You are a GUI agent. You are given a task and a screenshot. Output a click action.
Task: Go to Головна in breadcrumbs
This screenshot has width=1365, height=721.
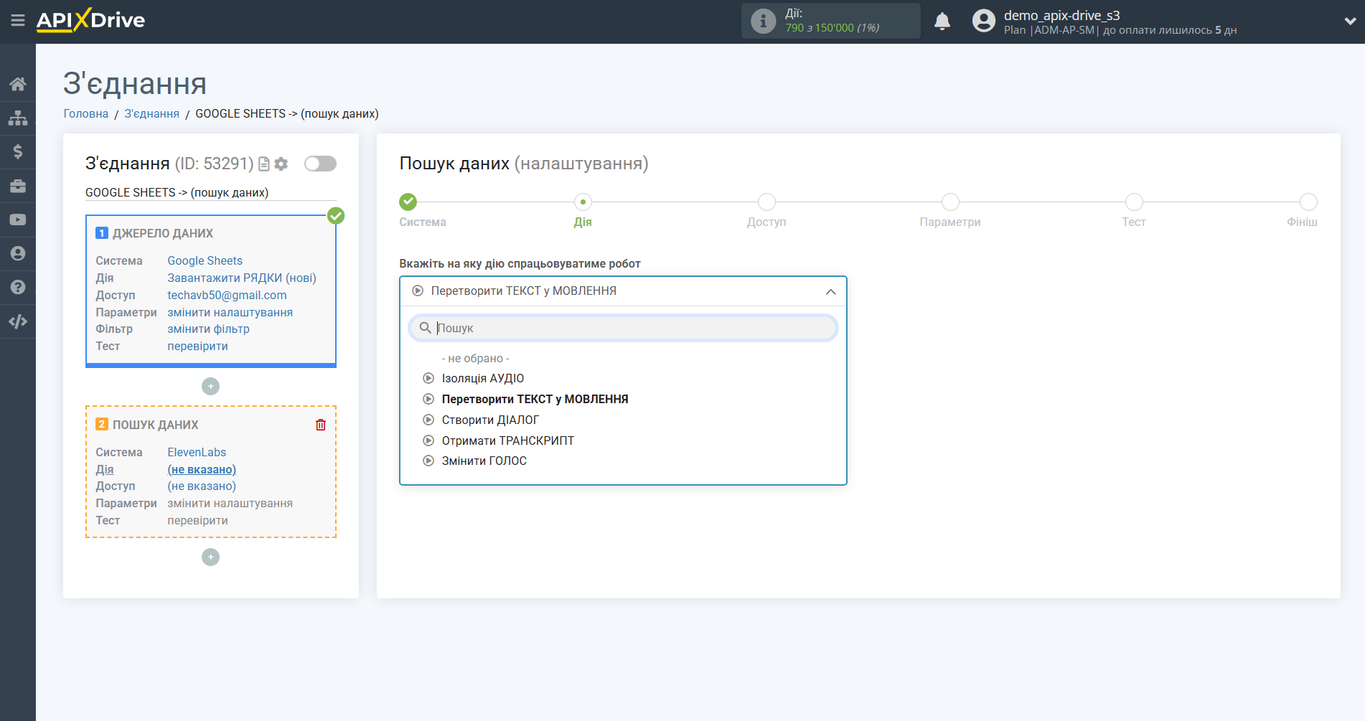pos(85,113)
